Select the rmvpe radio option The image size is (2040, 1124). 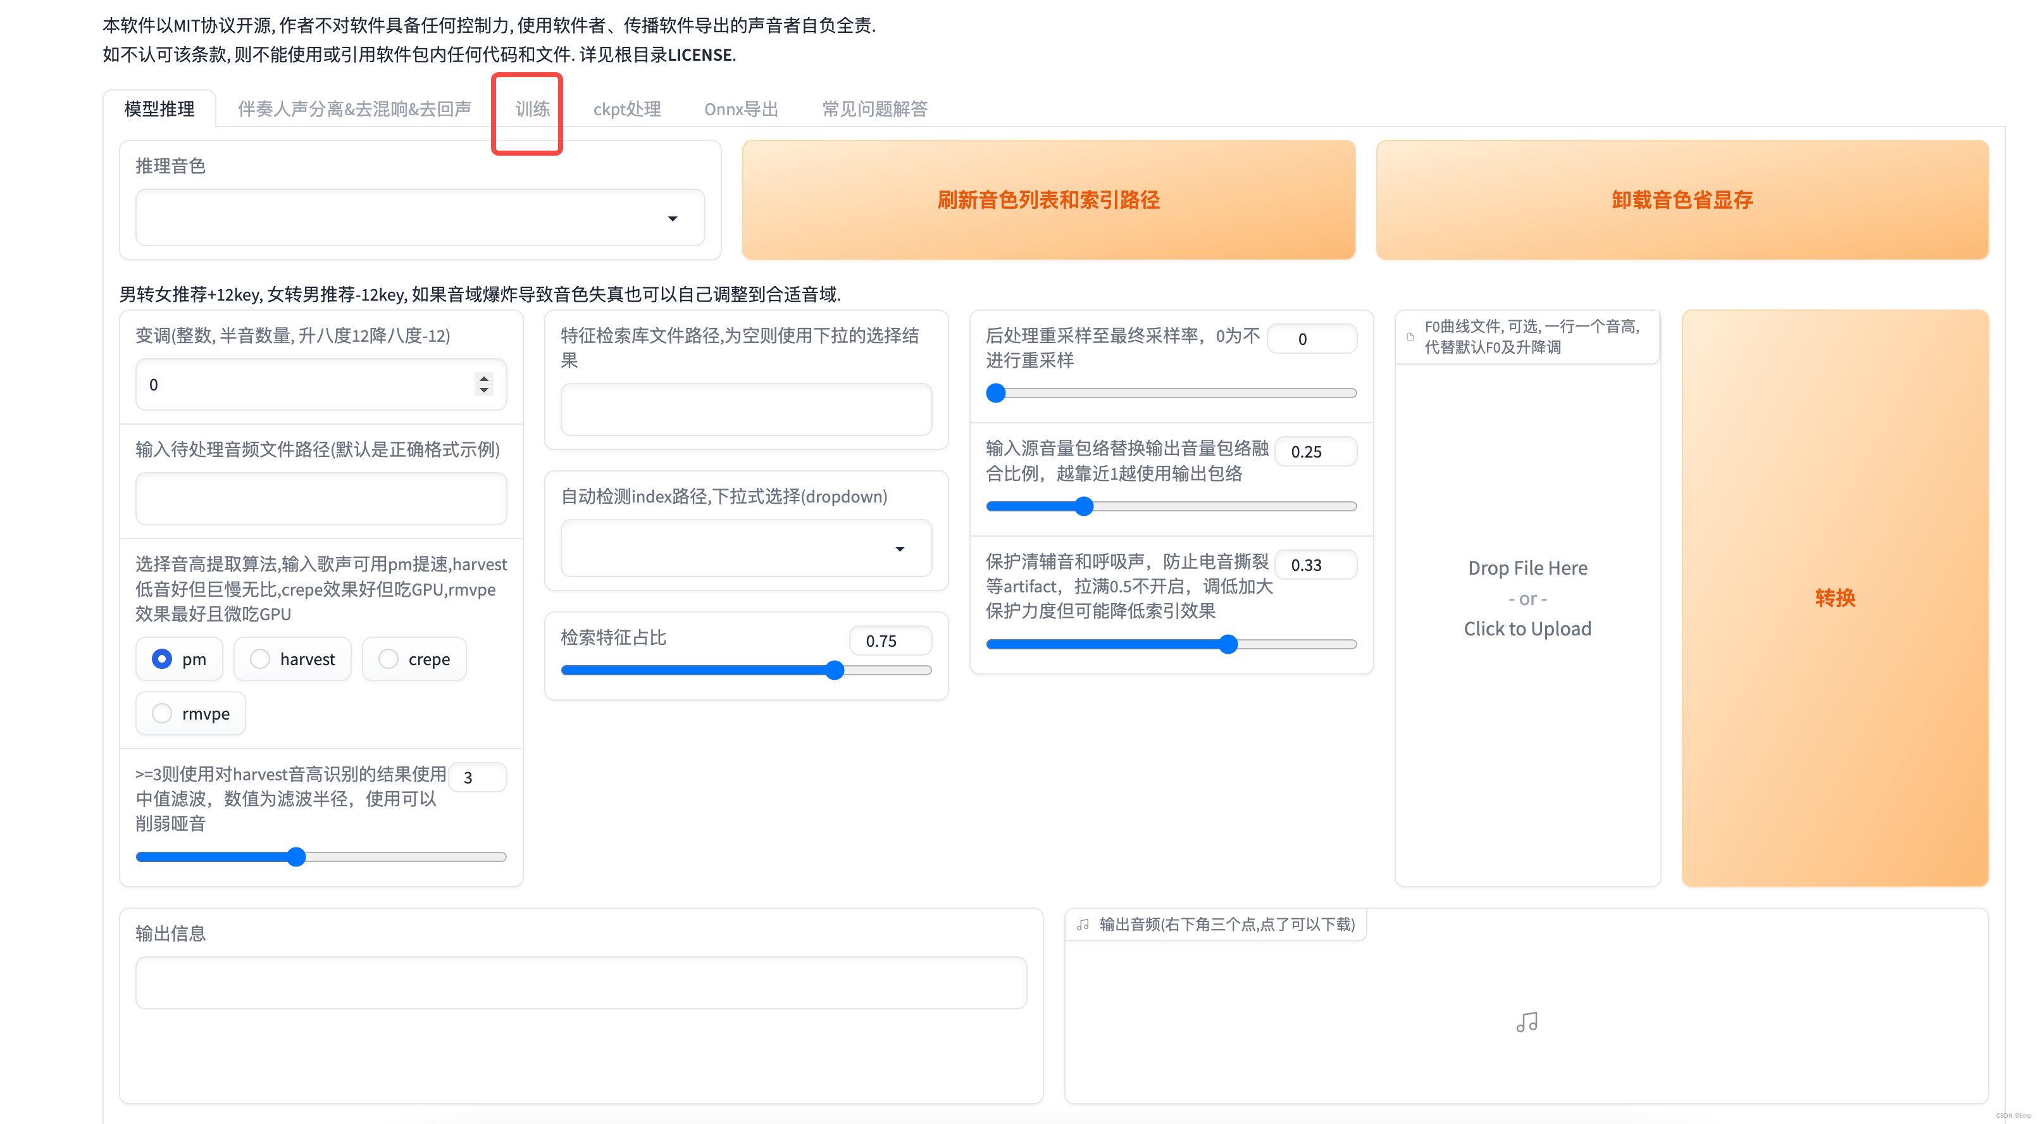point(163,714)
